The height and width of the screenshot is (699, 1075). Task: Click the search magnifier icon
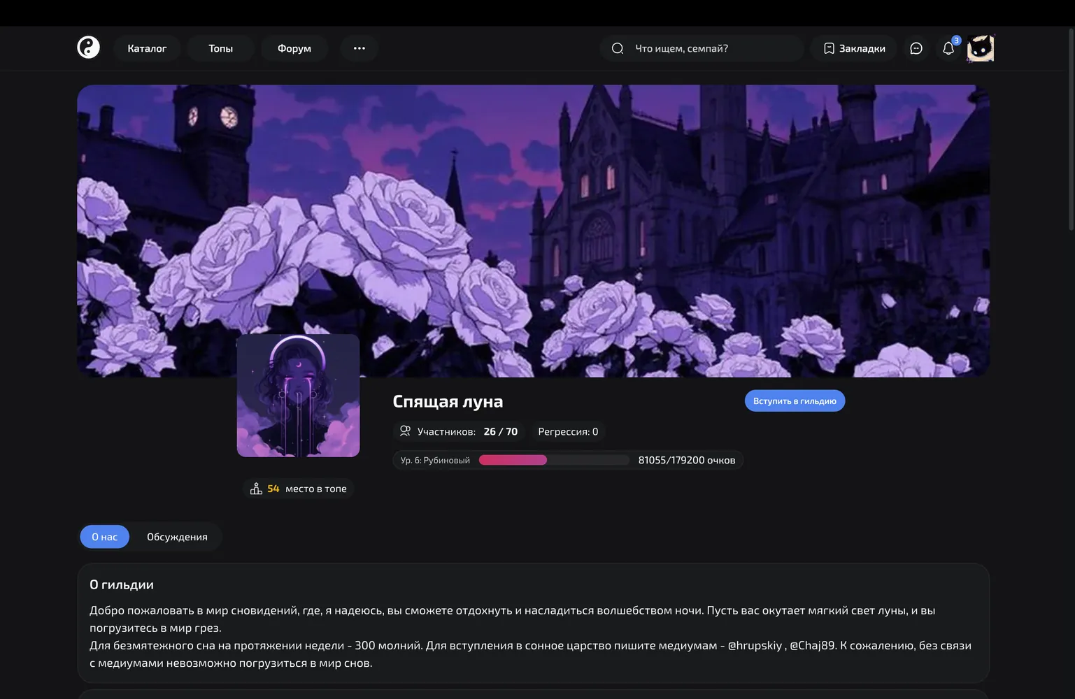618,48
